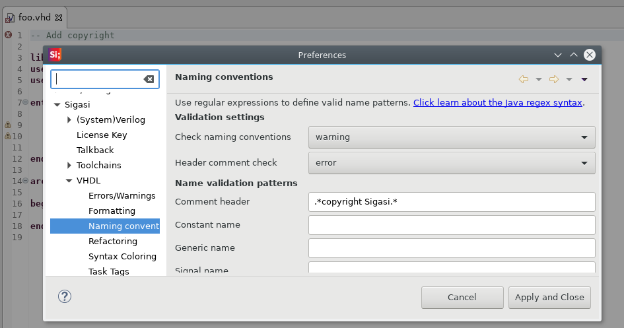Image resolution: width=624 pixels, height=328 pixels.
Task: Open Check naming conventions dropdown
Action: (452, 137)
